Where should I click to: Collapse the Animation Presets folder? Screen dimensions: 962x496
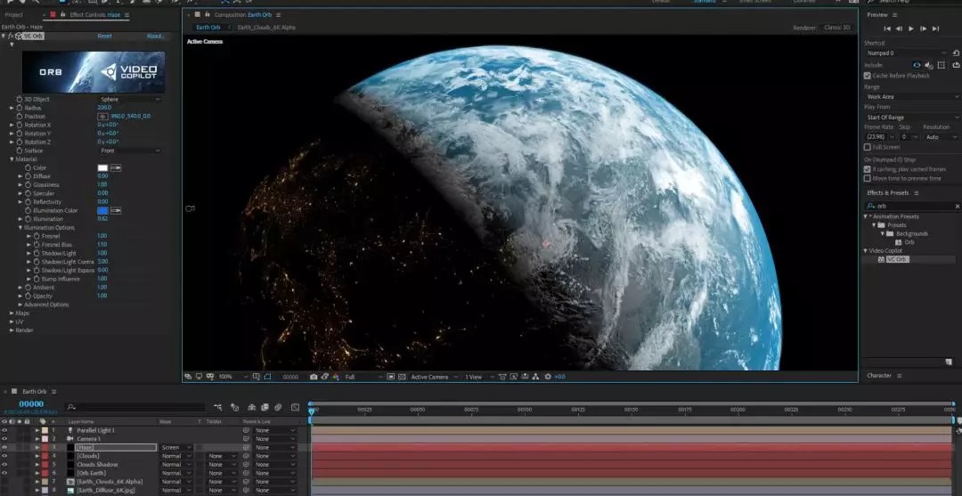[866, 216]
